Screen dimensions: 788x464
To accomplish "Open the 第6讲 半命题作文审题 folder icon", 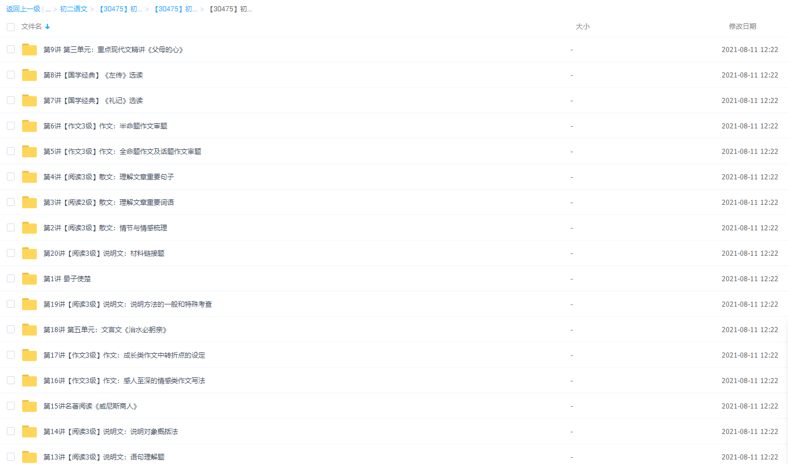I will point(29,126).
